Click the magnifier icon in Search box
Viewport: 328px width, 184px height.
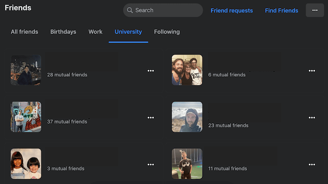click(x=130, y=10)
